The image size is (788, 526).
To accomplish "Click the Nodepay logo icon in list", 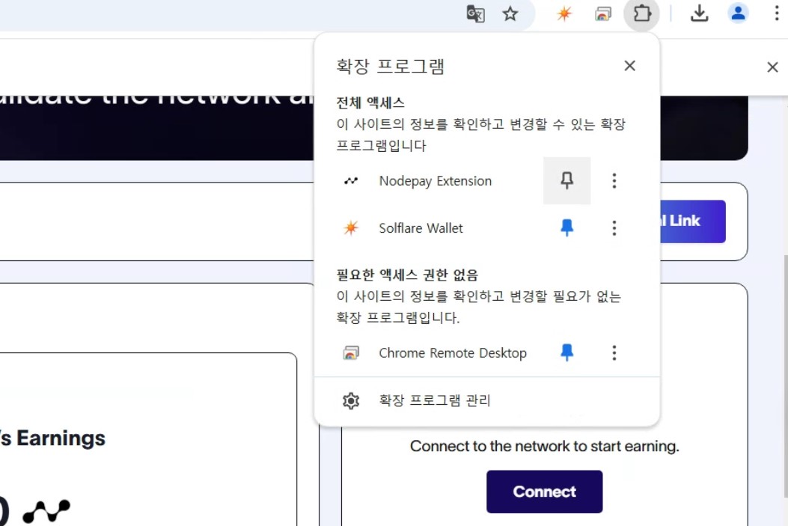I will [x=351, y=180].
